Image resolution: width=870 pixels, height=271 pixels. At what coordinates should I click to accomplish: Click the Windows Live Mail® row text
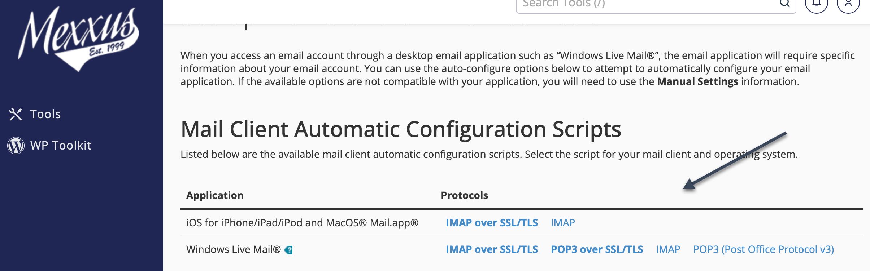pyautogui.click(x=233, y=249)
